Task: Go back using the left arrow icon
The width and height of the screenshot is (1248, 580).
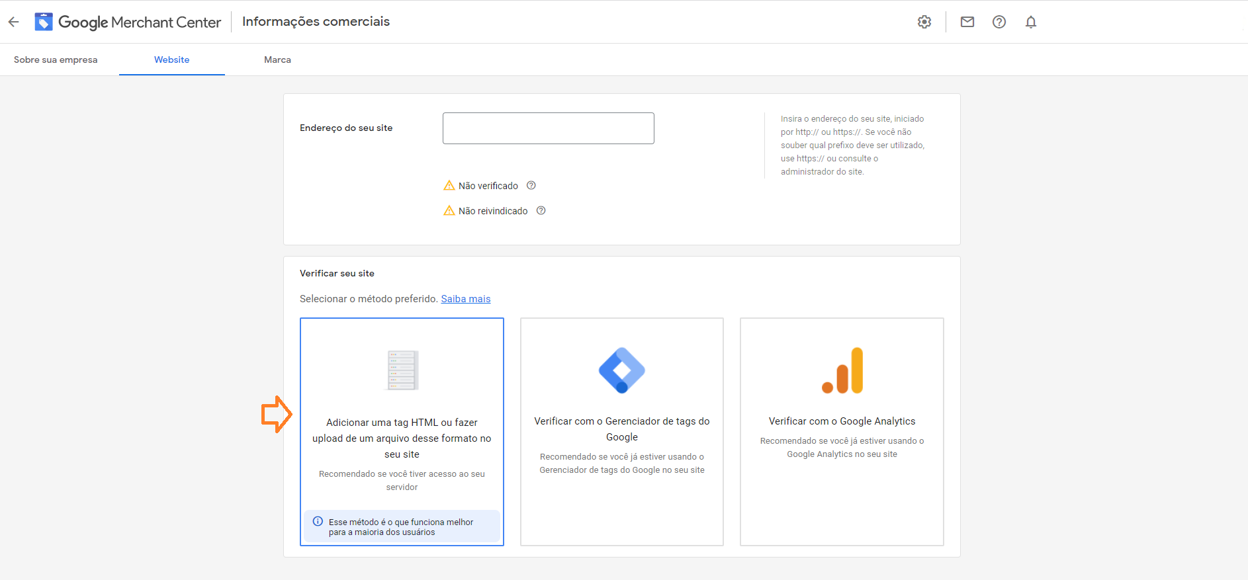Action: point(14,22)
